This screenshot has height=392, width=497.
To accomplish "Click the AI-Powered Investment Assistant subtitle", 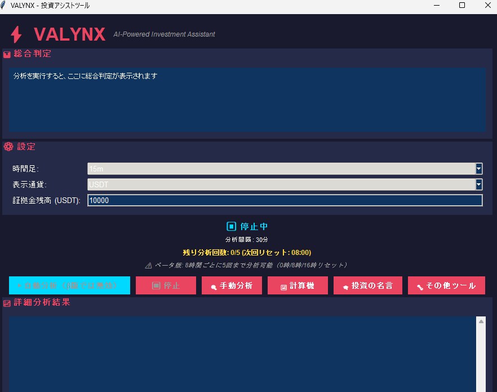I will pyautogui.click(x=164, y=34).
